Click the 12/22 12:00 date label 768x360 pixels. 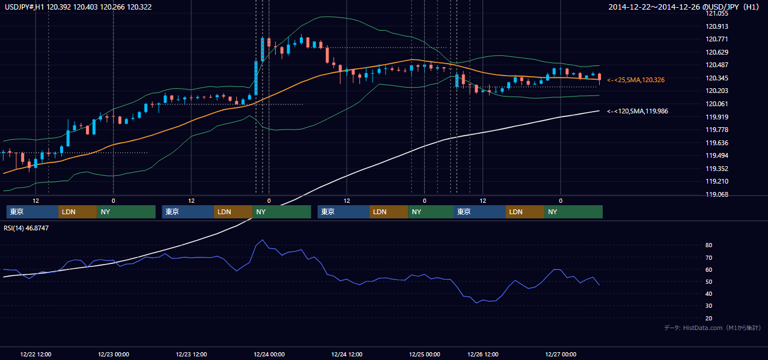(x=35, y=355)
